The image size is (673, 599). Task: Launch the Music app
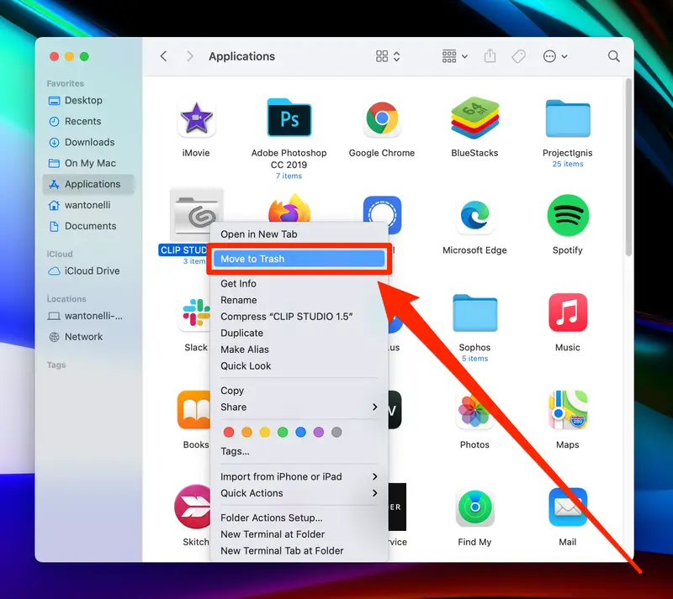567,311
